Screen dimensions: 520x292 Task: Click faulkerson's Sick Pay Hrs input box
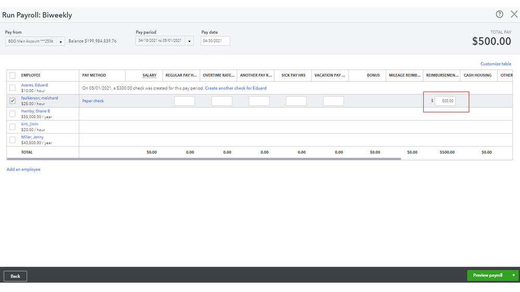[296, 101]
